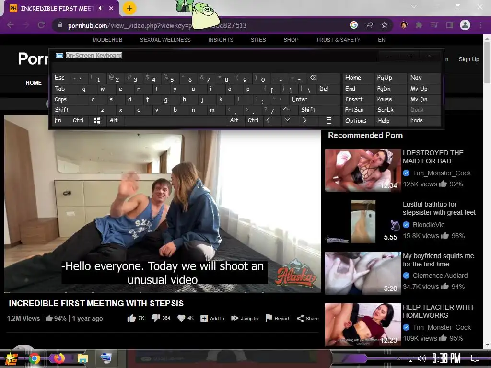Toggle left Ctrl key on On-Screen Keyboard

point(79,120)
